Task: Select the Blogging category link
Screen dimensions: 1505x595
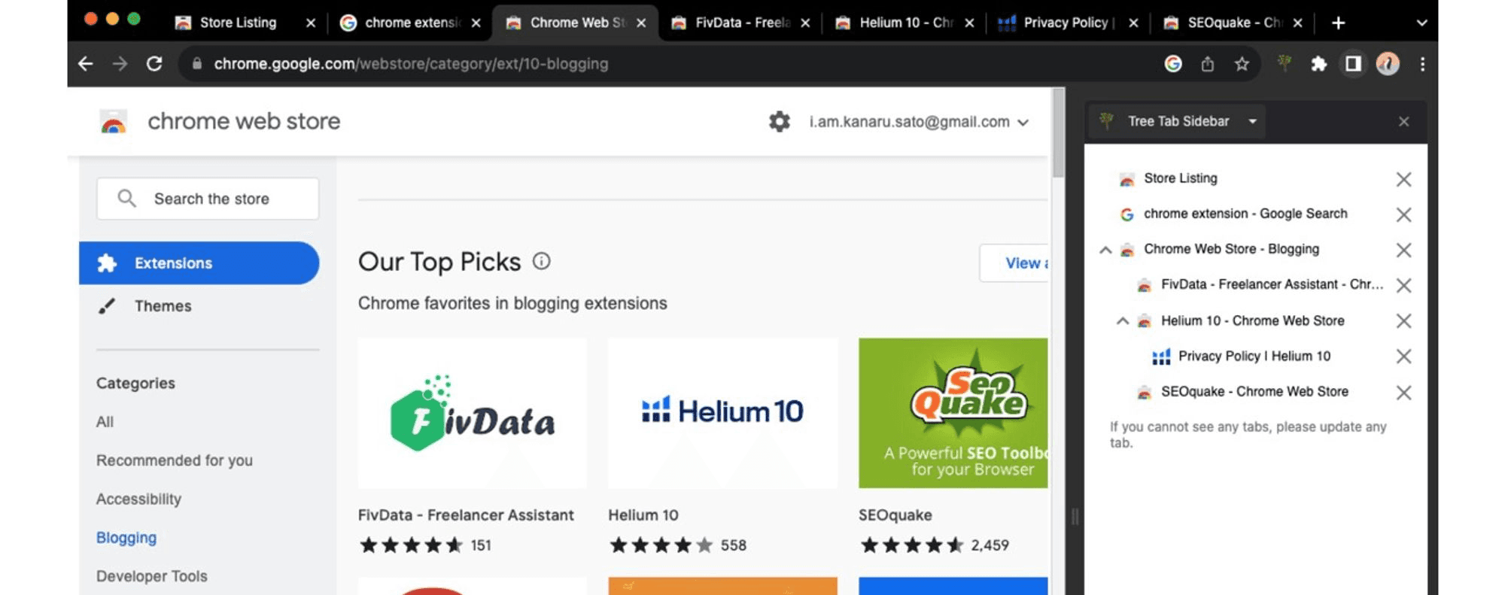Action: (126, 537)
